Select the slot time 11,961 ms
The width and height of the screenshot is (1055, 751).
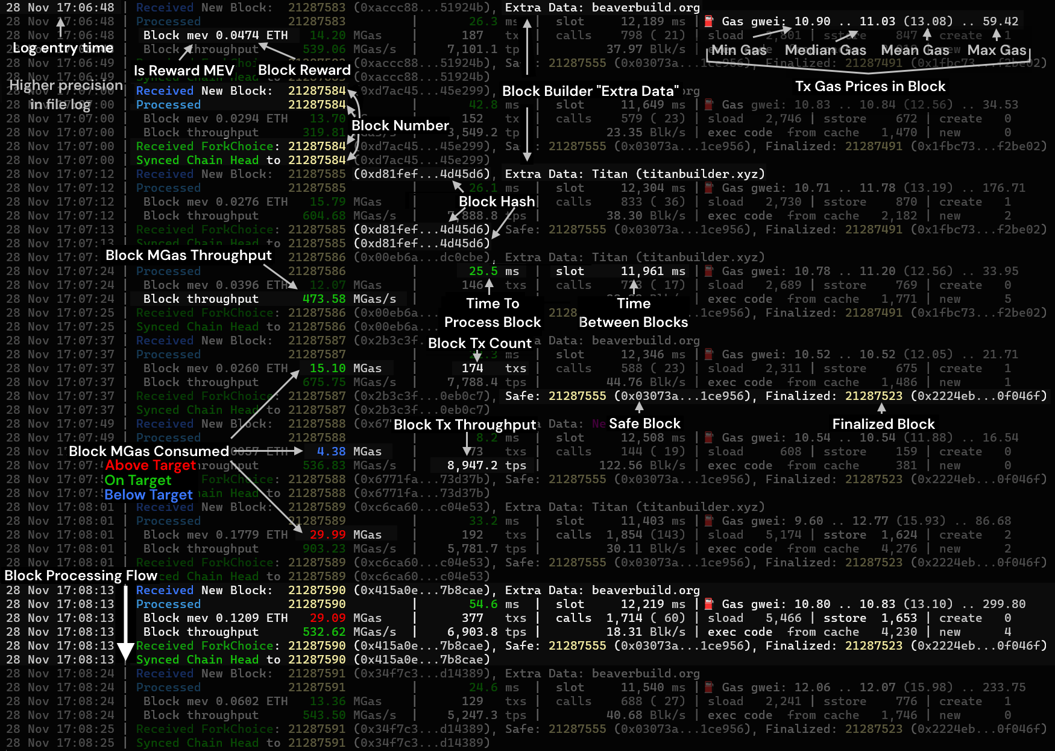pyautogui.click(x=653, y=271)
